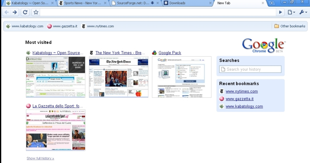The height and width of the screenshot is (163, 310).
Task: Click Show full history link
Action: pos(40,158)
